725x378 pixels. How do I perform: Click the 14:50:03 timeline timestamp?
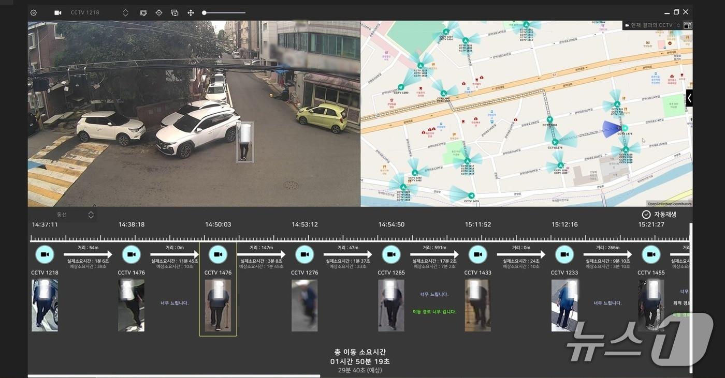pyautogui.click(x=218, y=224)
